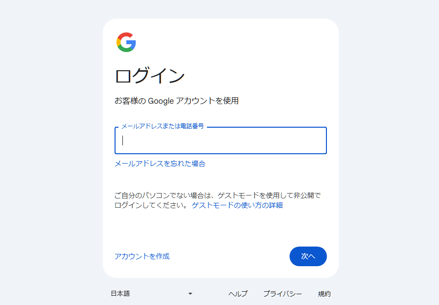439x305 pixels.
Task: Click the email or phone input field
Action: coord(221,141)
